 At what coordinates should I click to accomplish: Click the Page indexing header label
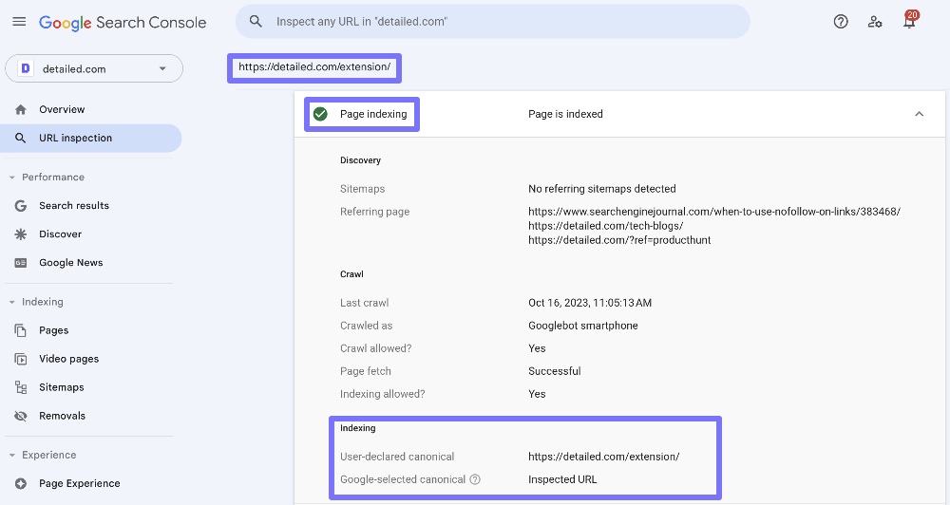(x=373, y=114)
